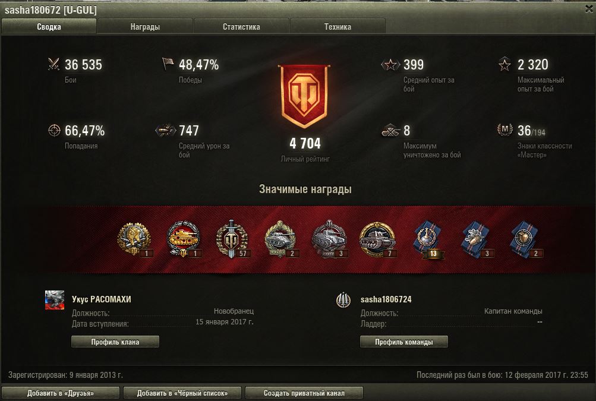Open the Награды tab
This screenshot has height=401, width=596.
coord(145,27)
